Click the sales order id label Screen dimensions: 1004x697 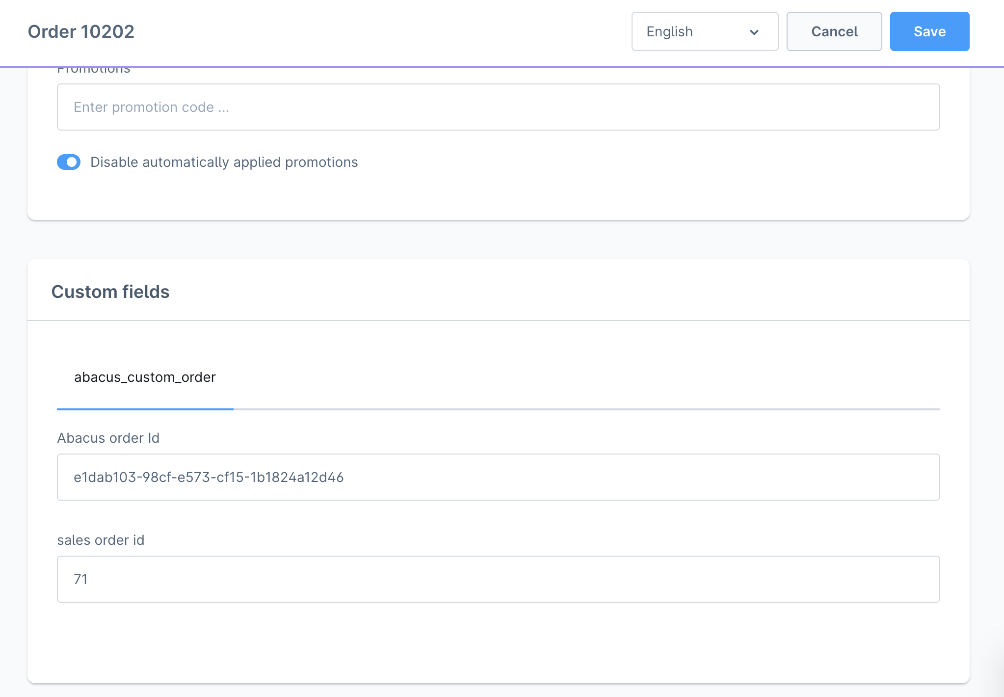pos(101,540)
